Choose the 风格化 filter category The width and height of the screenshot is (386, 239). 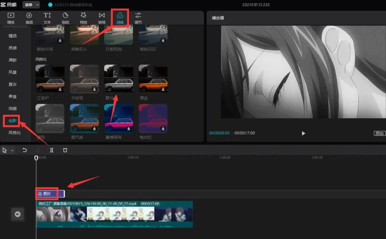(15, 133)
